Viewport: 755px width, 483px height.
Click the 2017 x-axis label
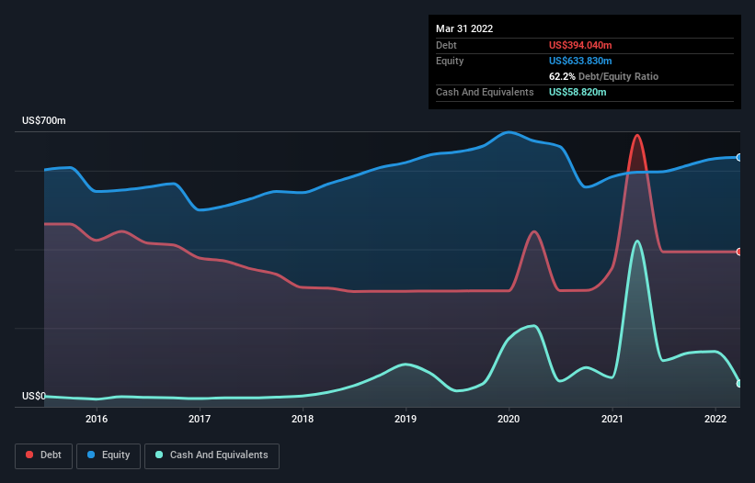pyautogui.click(x=200, y=419)
